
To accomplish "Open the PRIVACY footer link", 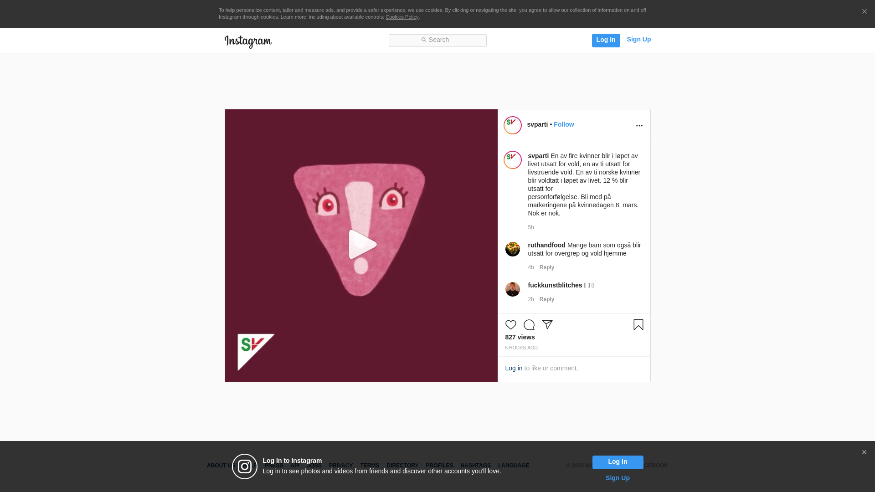I will click(341, 466).
